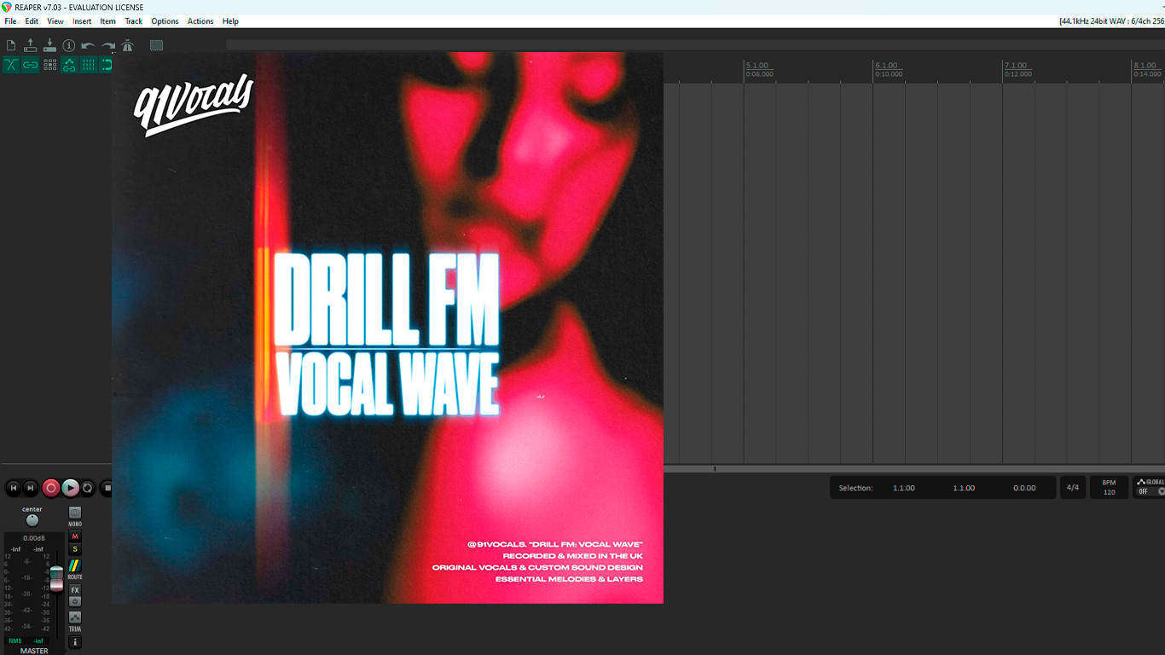Open the View menu

click(x=55, y=21)
